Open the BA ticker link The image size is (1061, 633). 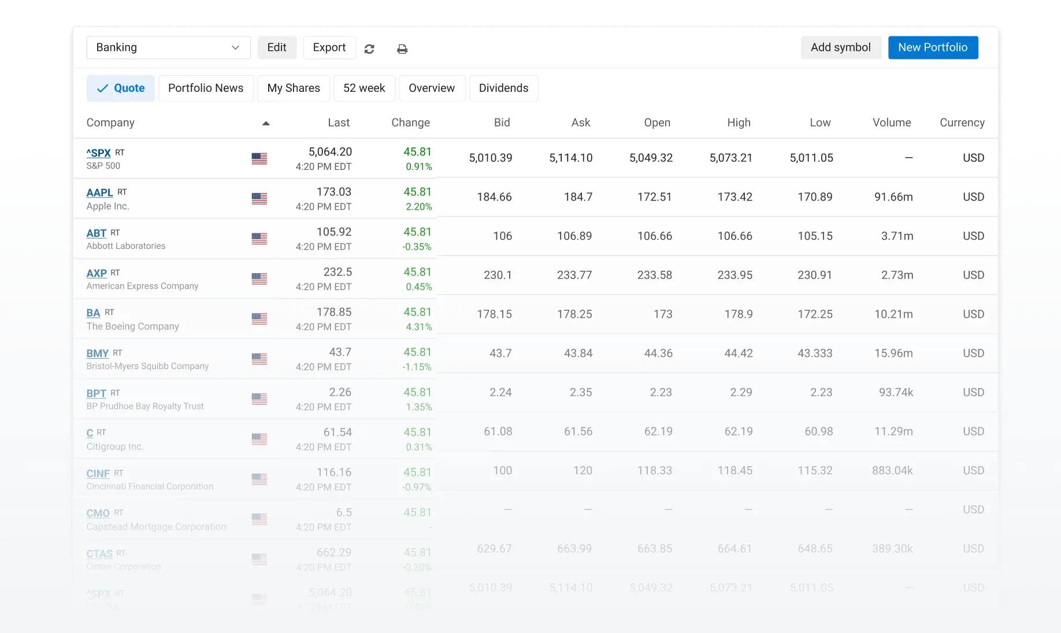(x=93, y=313)
